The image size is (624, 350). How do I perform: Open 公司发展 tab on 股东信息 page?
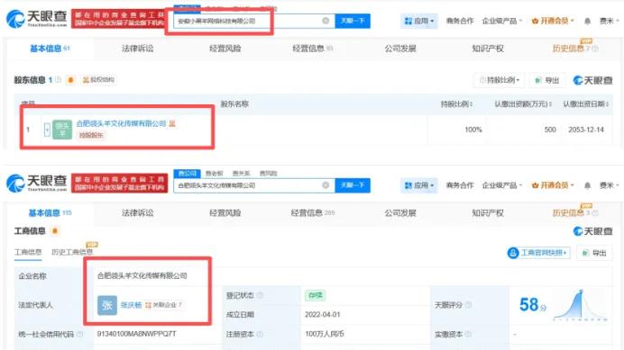400,49
